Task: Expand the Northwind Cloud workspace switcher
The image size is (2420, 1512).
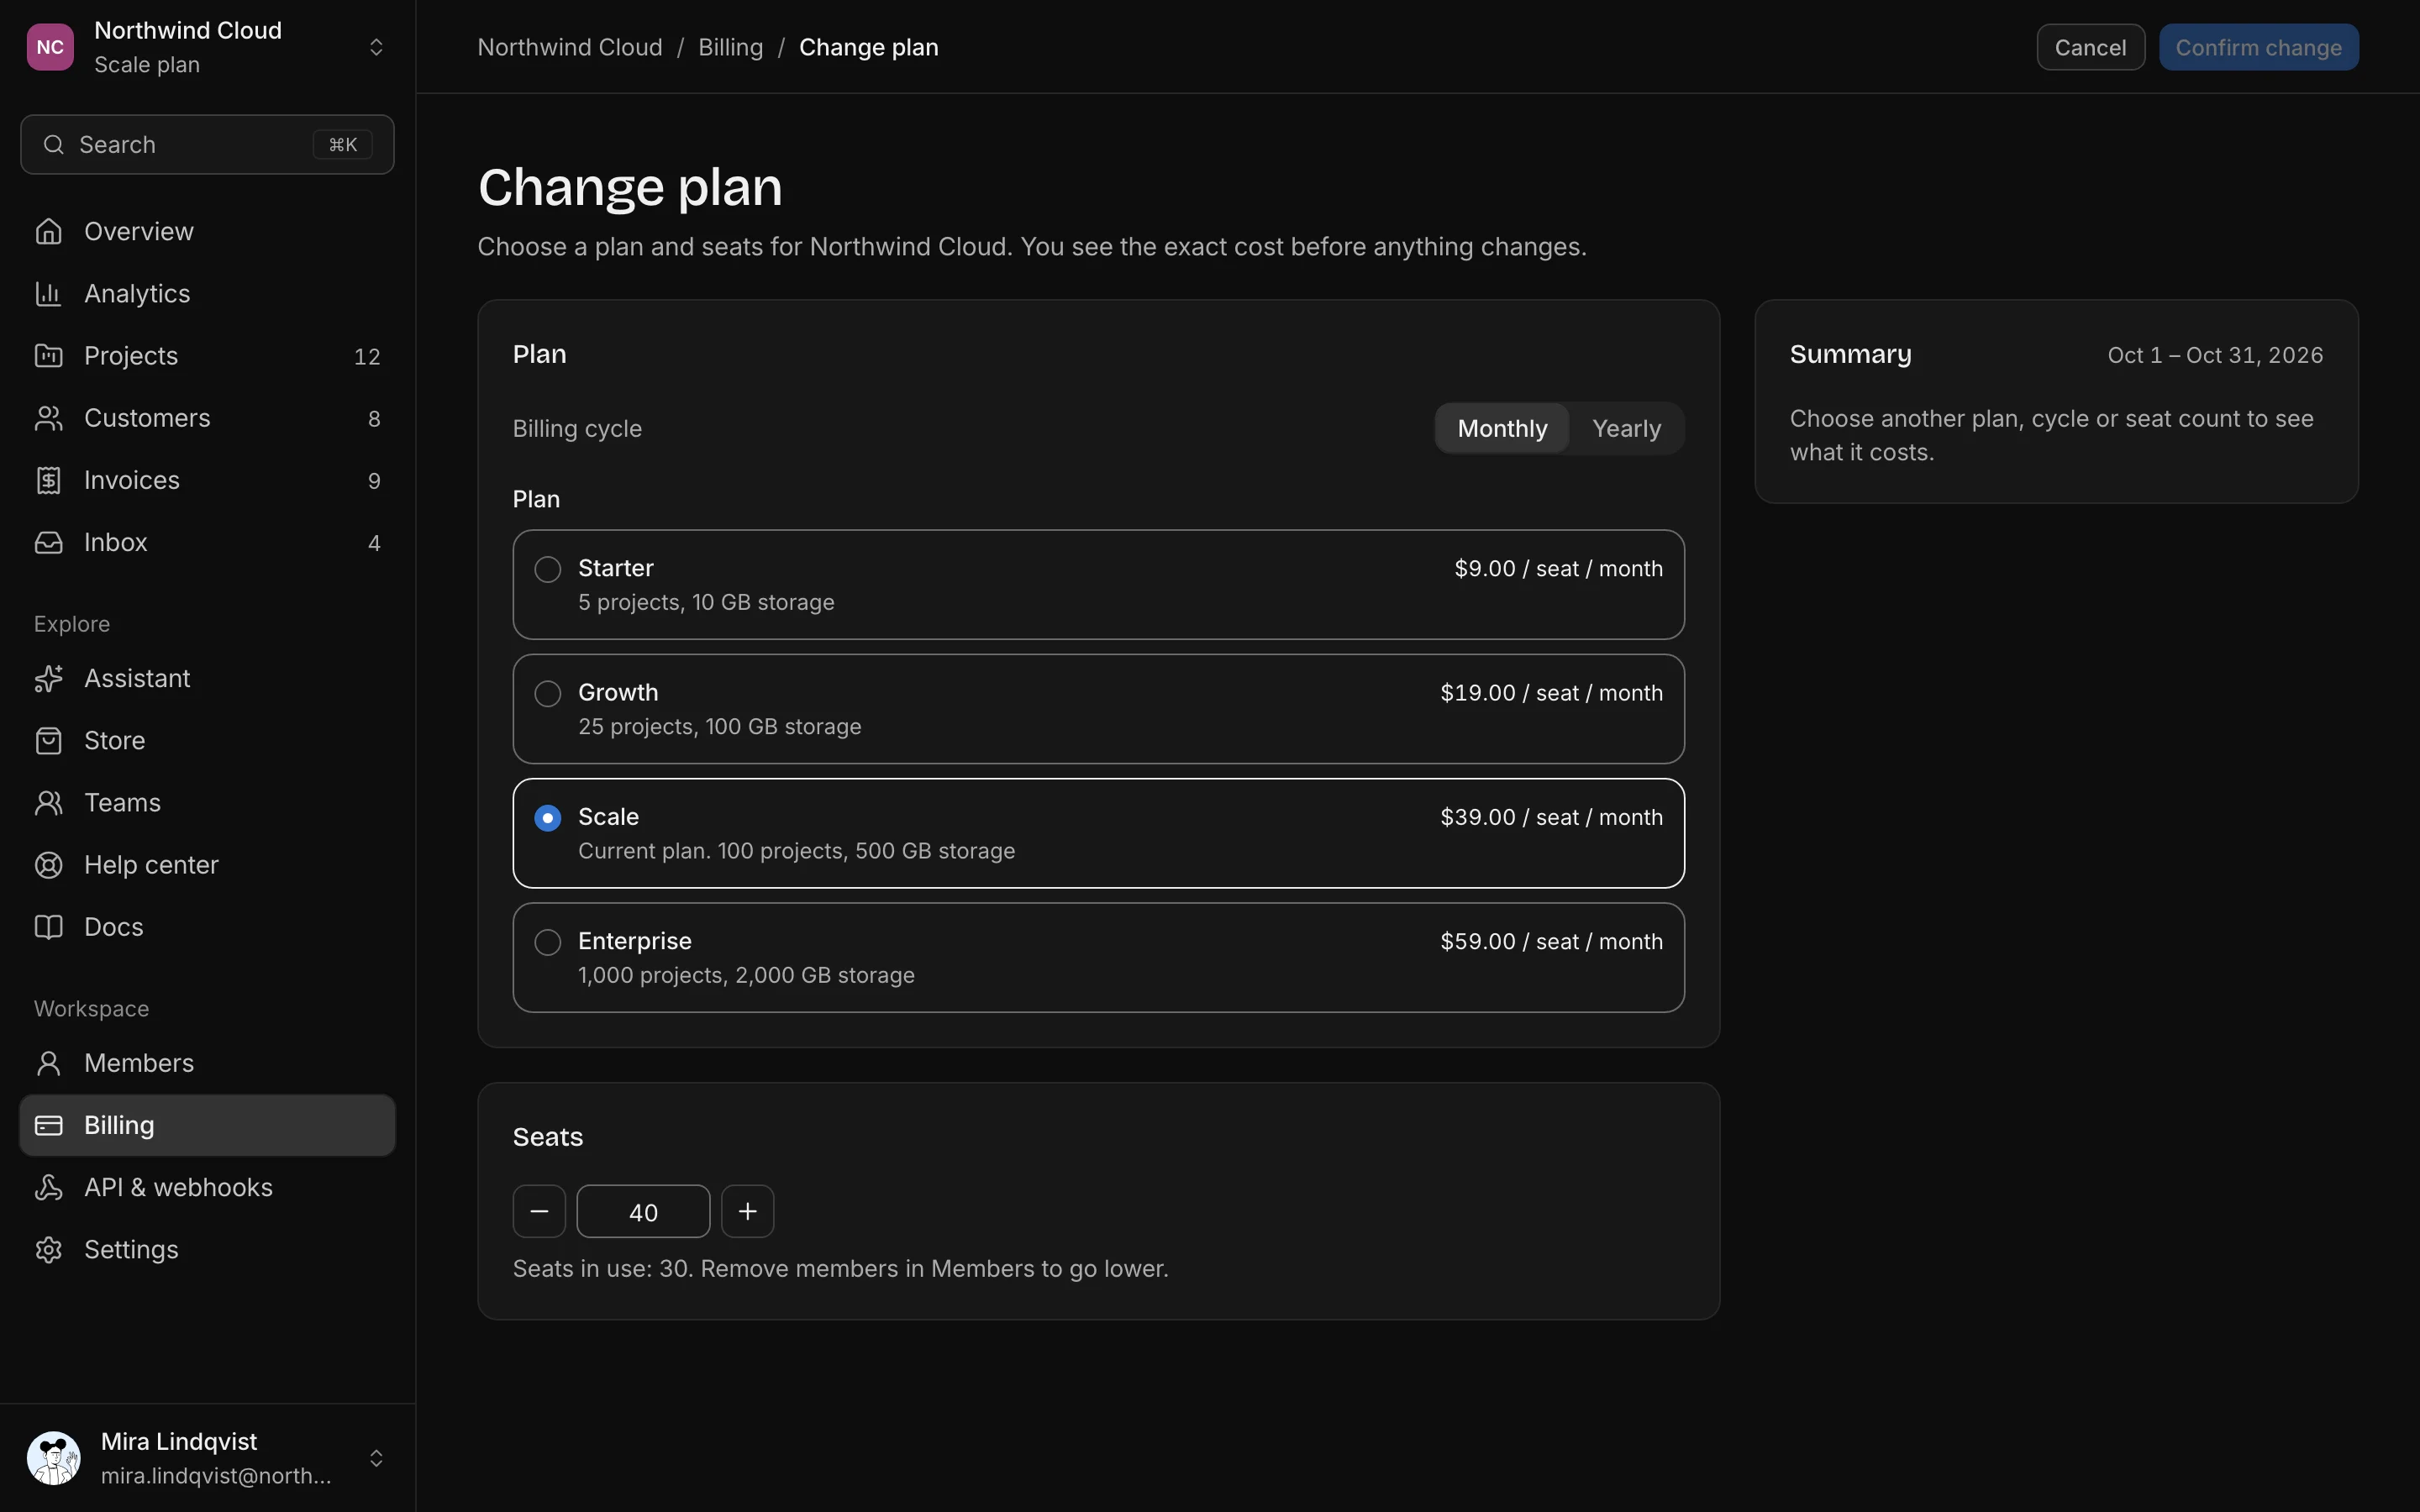Action: point(376,47)
